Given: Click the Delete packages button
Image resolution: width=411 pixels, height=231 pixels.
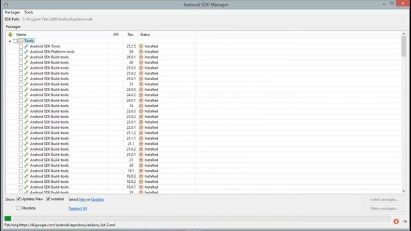Looking at the screenshot, I should click(384, 209).
